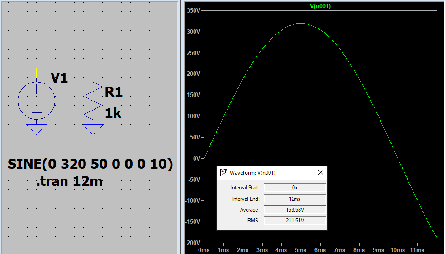Click the 2ms x-axis label
The image size is (446, 254).
click(242, 250)
